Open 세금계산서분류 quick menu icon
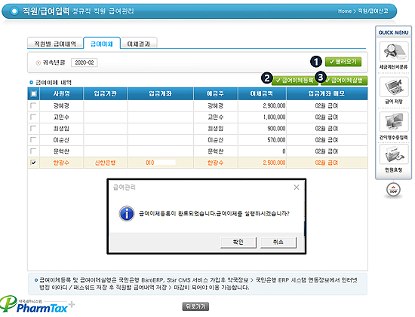415x317 pixels. coord(394,51)
